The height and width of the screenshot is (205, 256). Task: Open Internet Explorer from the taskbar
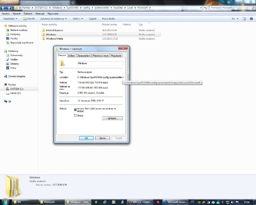pos(105,202)
